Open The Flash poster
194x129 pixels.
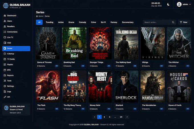tap(48, 87)
